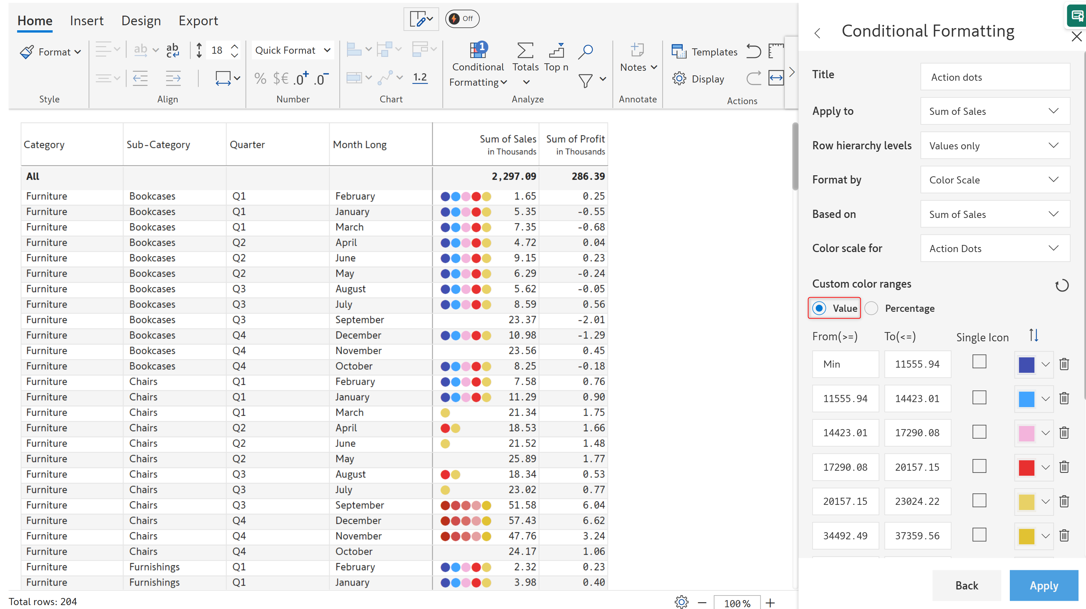
Task: Click the Display gear icon
Action: click(679, 79)
